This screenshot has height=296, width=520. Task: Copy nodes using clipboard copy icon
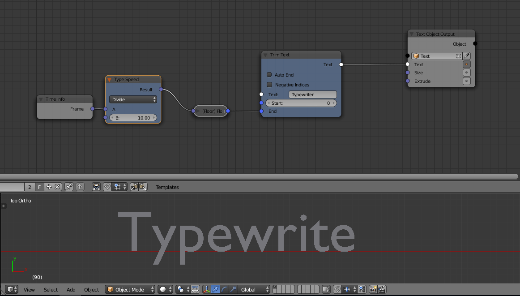point(134,187)
